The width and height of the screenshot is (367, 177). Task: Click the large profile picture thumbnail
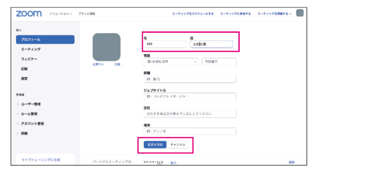(x=107, y=47)
